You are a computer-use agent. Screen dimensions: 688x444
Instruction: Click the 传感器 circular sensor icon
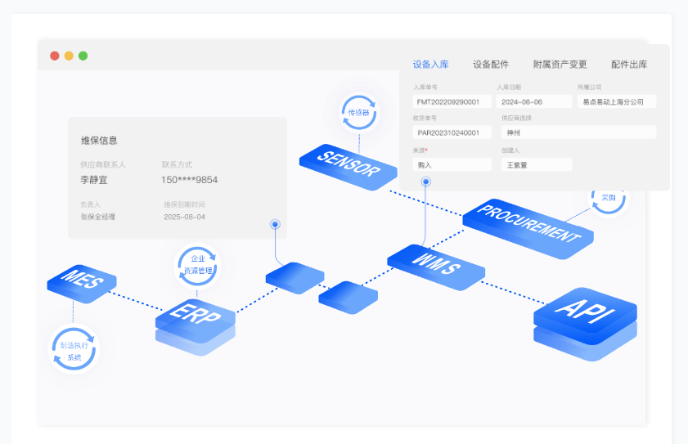359,113
